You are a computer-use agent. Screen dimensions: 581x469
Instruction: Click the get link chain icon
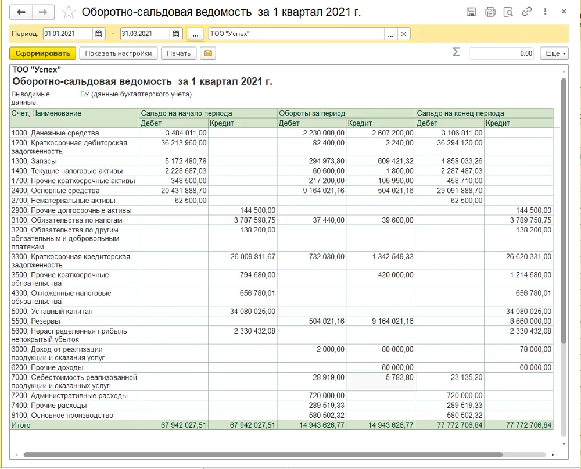coord(526,12)
